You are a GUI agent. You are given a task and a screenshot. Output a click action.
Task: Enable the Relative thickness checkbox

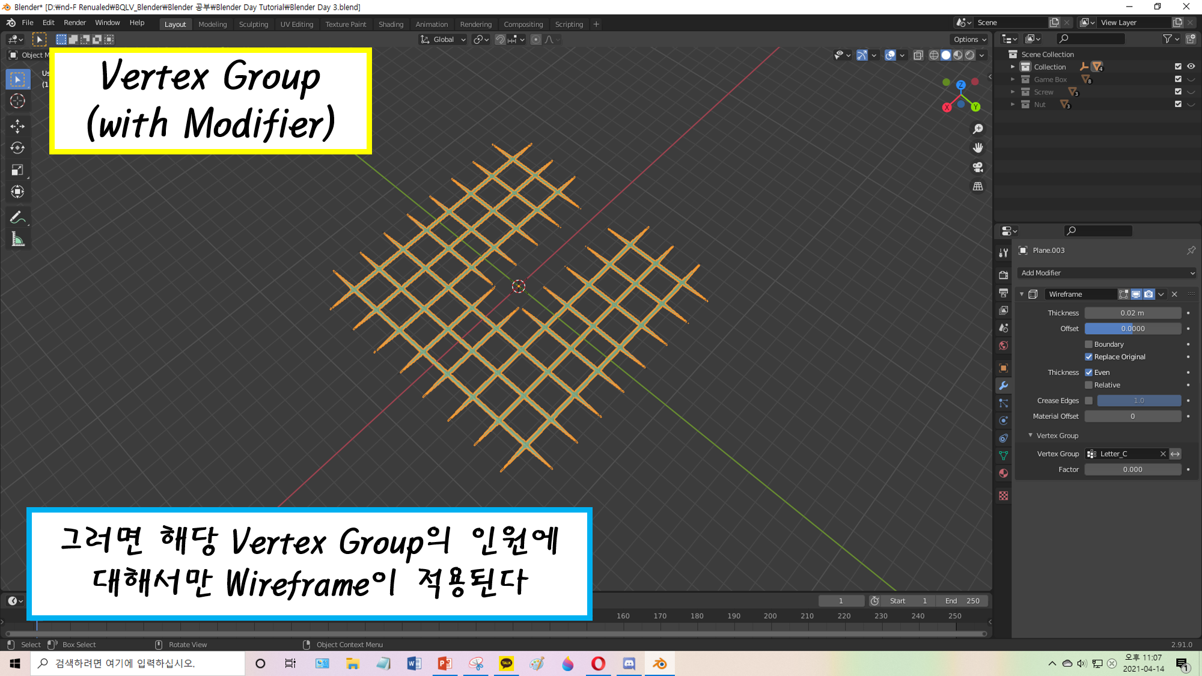[1088, 385]
